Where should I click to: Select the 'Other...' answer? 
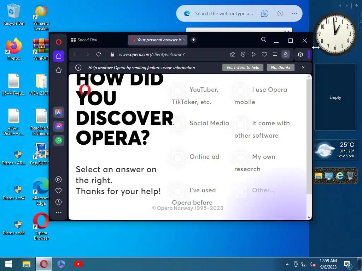(255, 190)
